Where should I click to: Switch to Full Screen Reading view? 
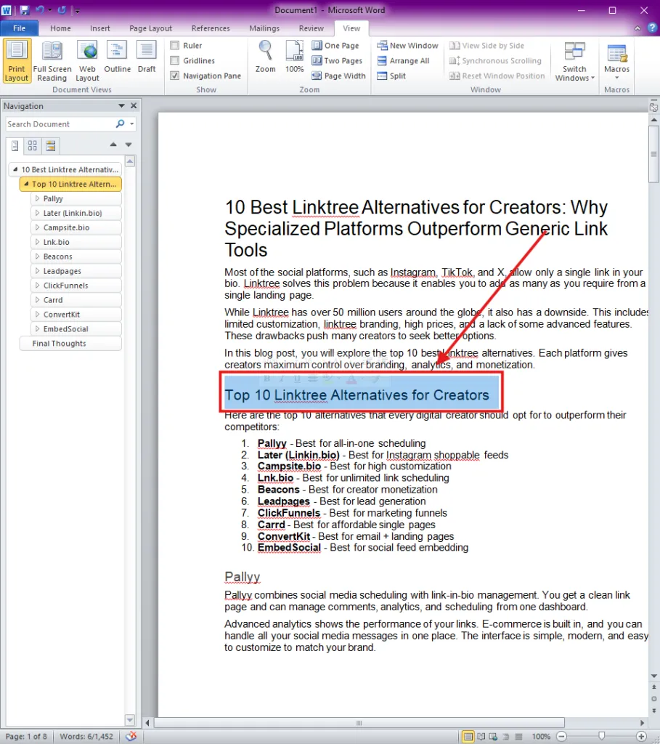point(52,62)
